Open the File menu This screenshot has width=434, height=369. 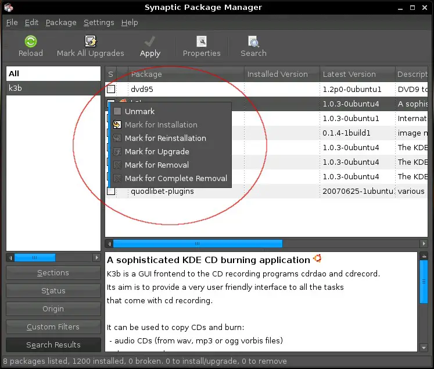[12, 23]
